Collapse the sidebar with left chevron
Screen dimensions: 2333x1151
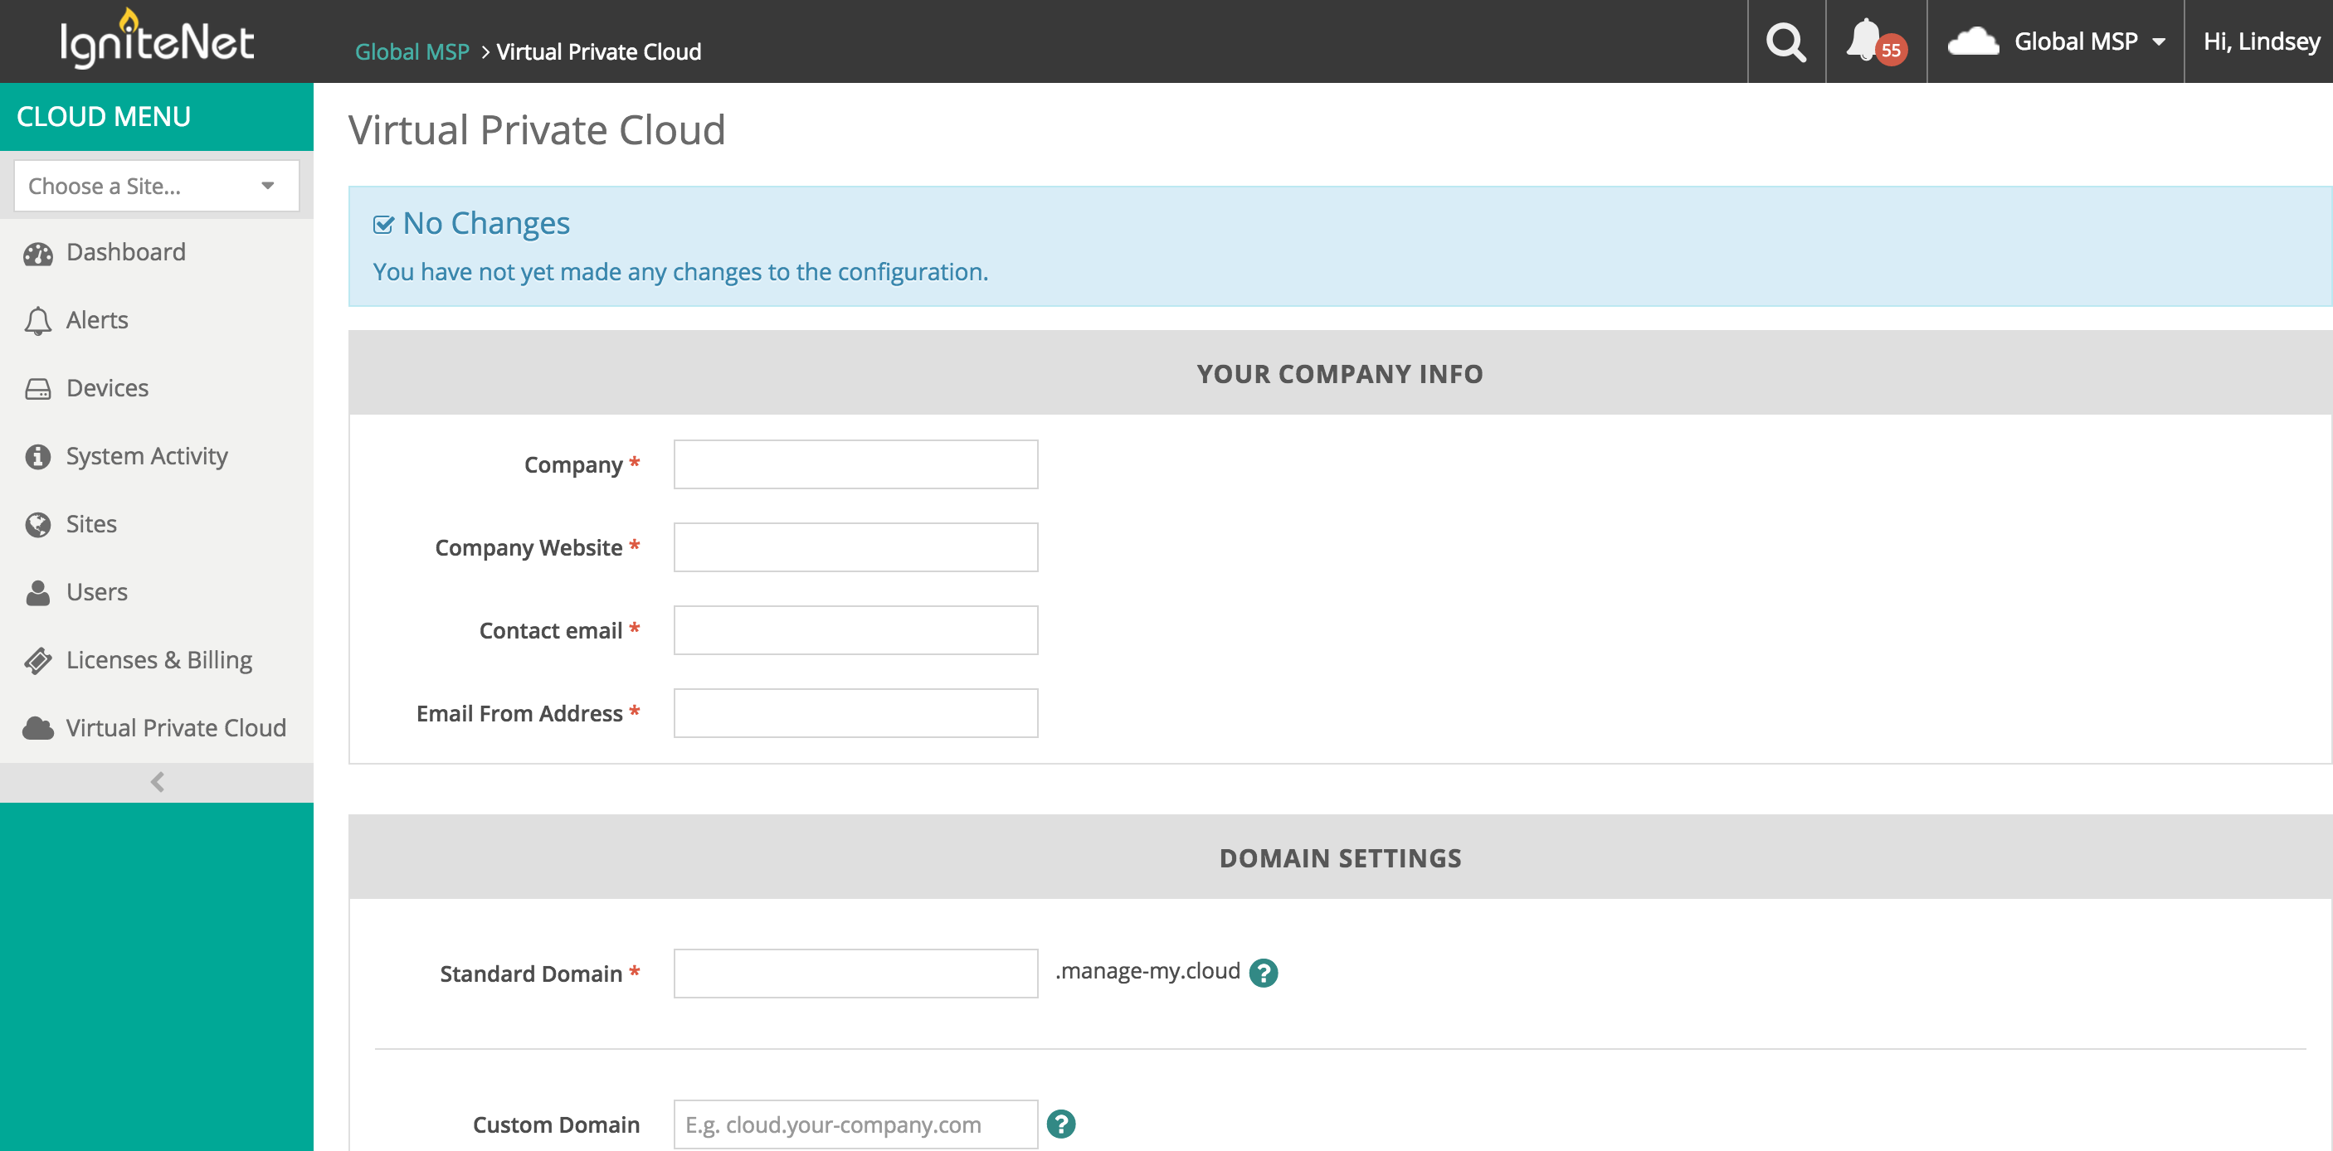point(157,782)
